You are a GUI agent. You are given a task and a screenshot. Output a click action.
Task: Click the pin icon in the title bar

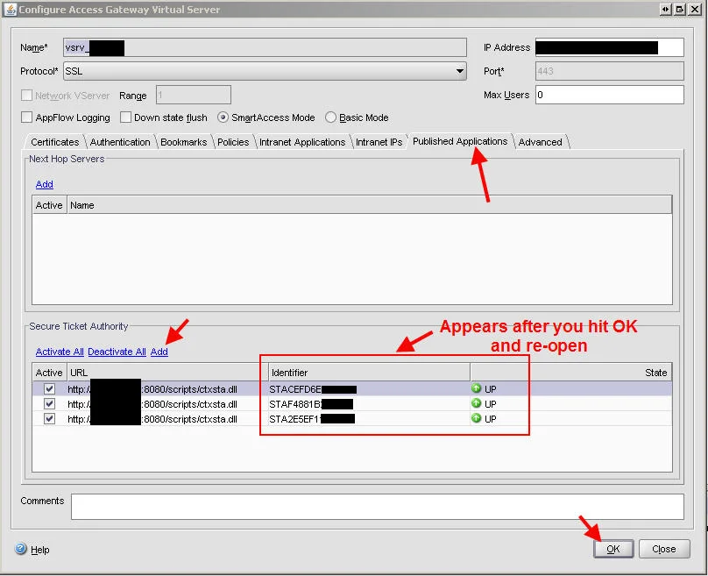[665, 9]
